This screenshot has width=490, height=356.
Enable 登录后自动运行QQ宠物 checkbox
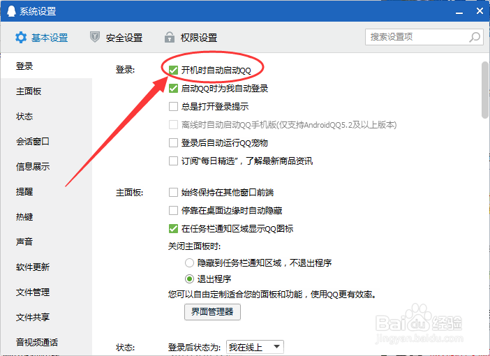[x=173, y=143]
